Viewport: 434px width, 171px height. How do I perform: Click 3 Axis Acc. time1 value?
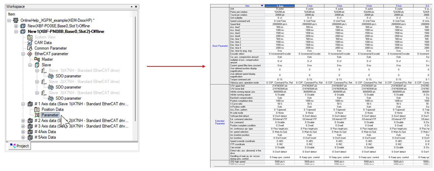(339, 27)
